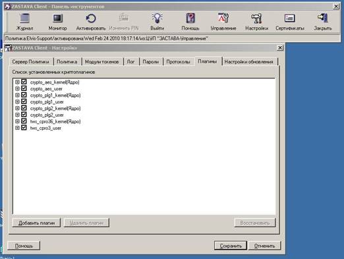Select the tws_cpro36_kernel(Ядро) plugin name
Viewport: 344px width, 259px height.
coord(55,121)
